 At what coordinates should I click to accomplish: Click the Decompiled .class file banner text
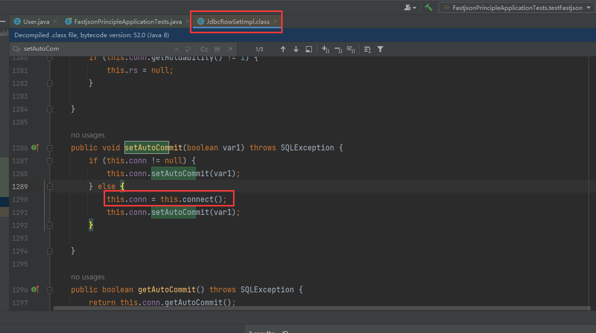click(x=92, y=35)
